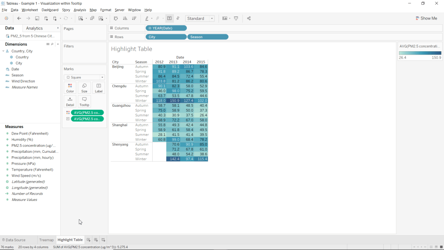Go to the Data Source page
Viewport: 444px width, 250px height.
click(13, 240)
